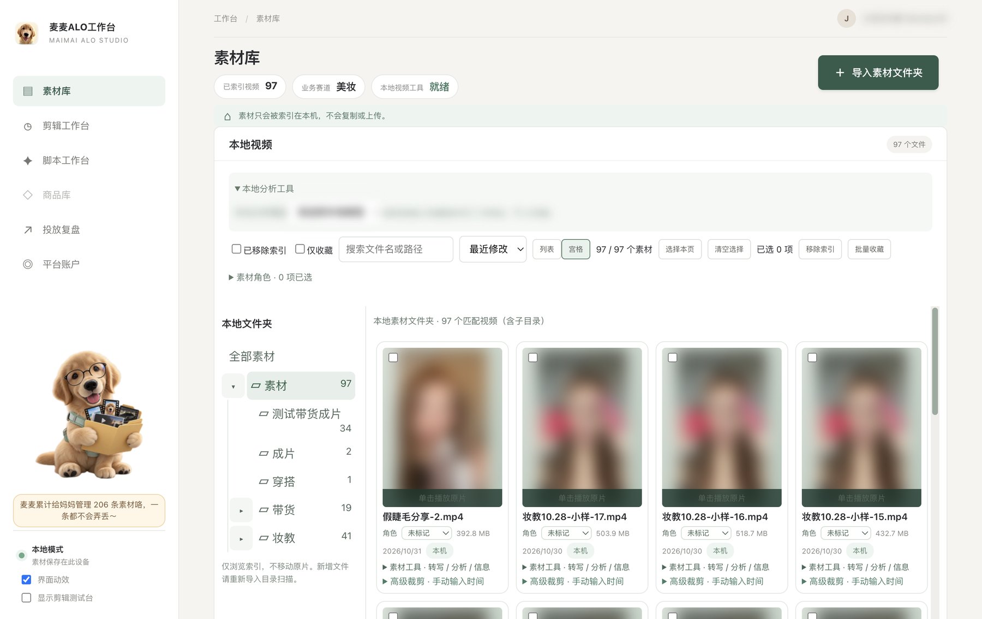This screenshot has width=982, height=619.
Task: Click 导入素材文件夹 button
Action: [x=878, y=73]
